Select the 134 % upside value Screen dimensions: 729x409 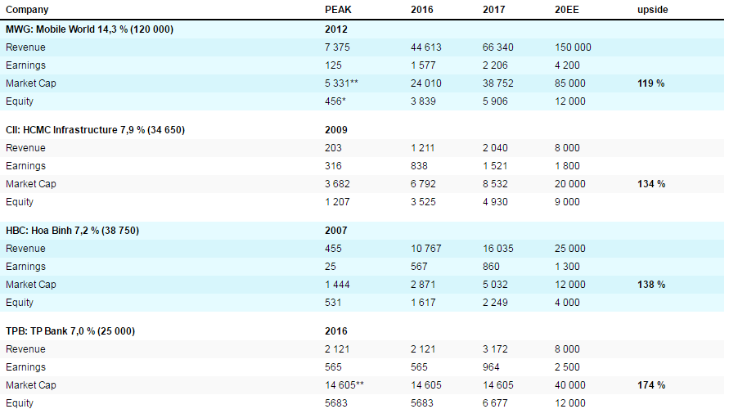650,184
